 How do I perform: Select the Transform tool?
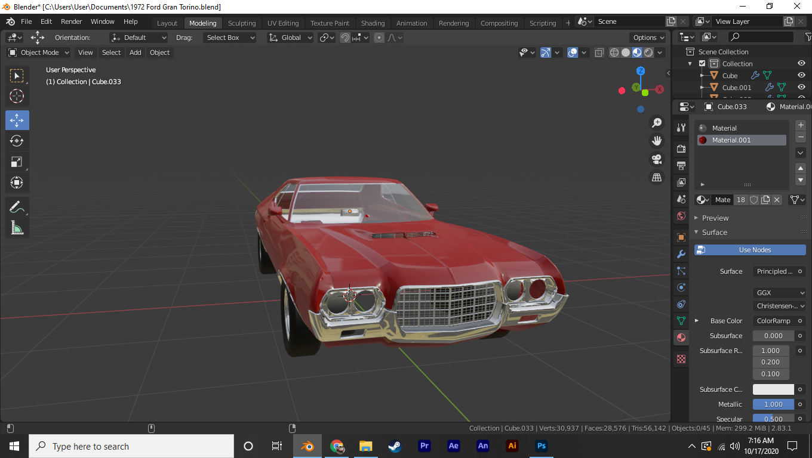[x=17, y=182]
